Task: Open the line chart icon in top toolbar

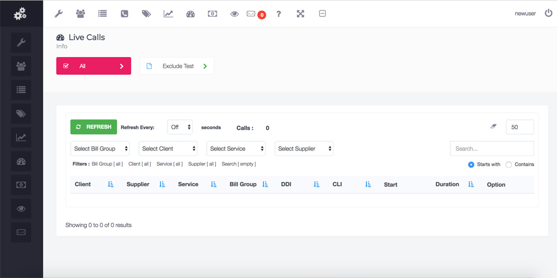Action: point(168,14)
